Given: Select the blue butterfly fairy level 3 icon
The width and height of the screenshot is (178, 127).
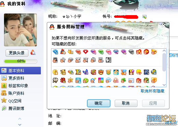Looking at the screenshot, I should (86, 72).
